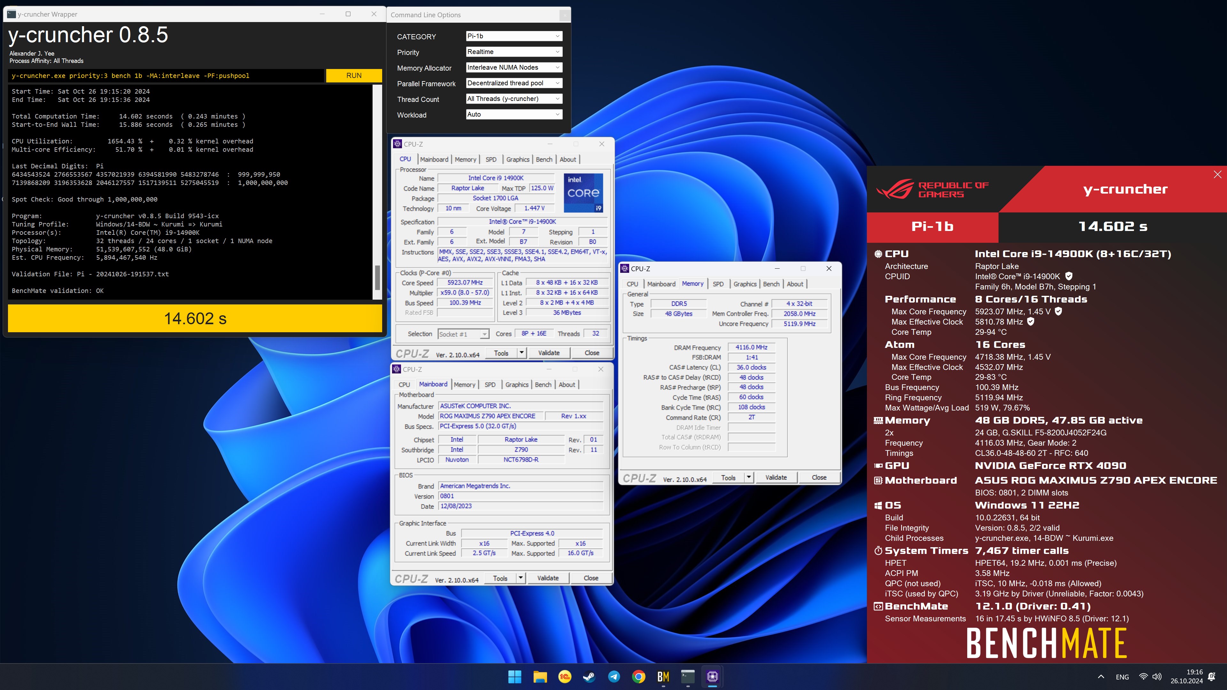Open Priority dropdown showing Realtime
Screen dimensions: 1227x690
[x=514, y=51]
